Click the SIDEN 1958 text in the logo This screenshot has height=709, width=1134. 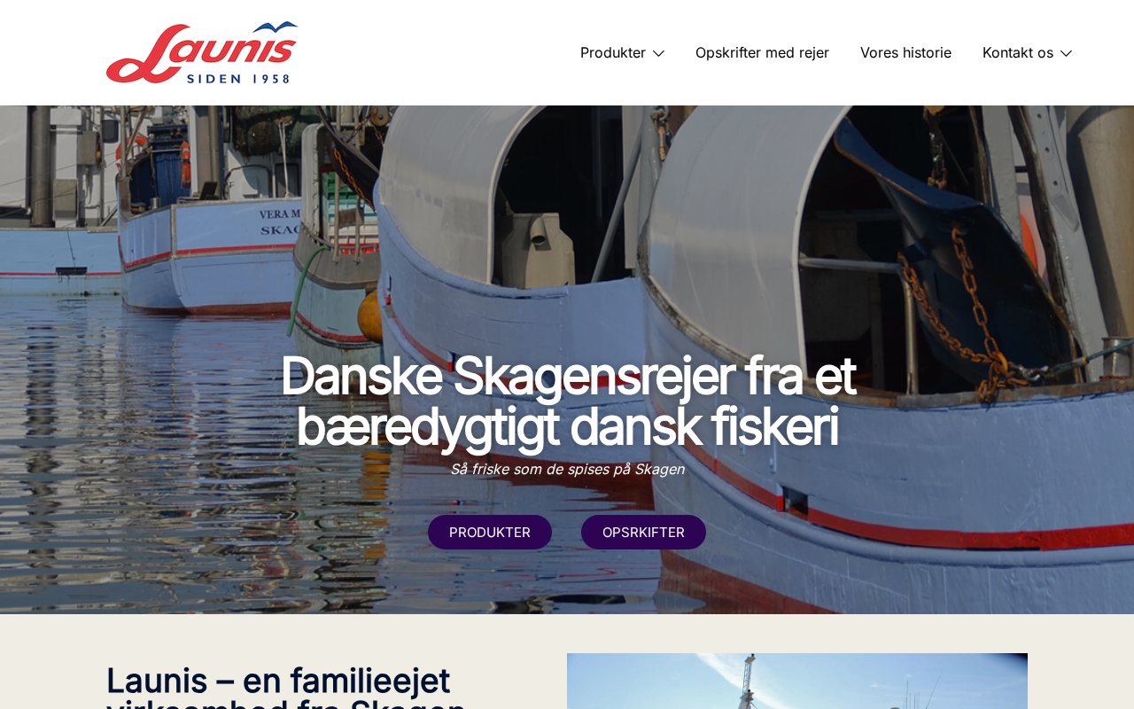[237, 78]
